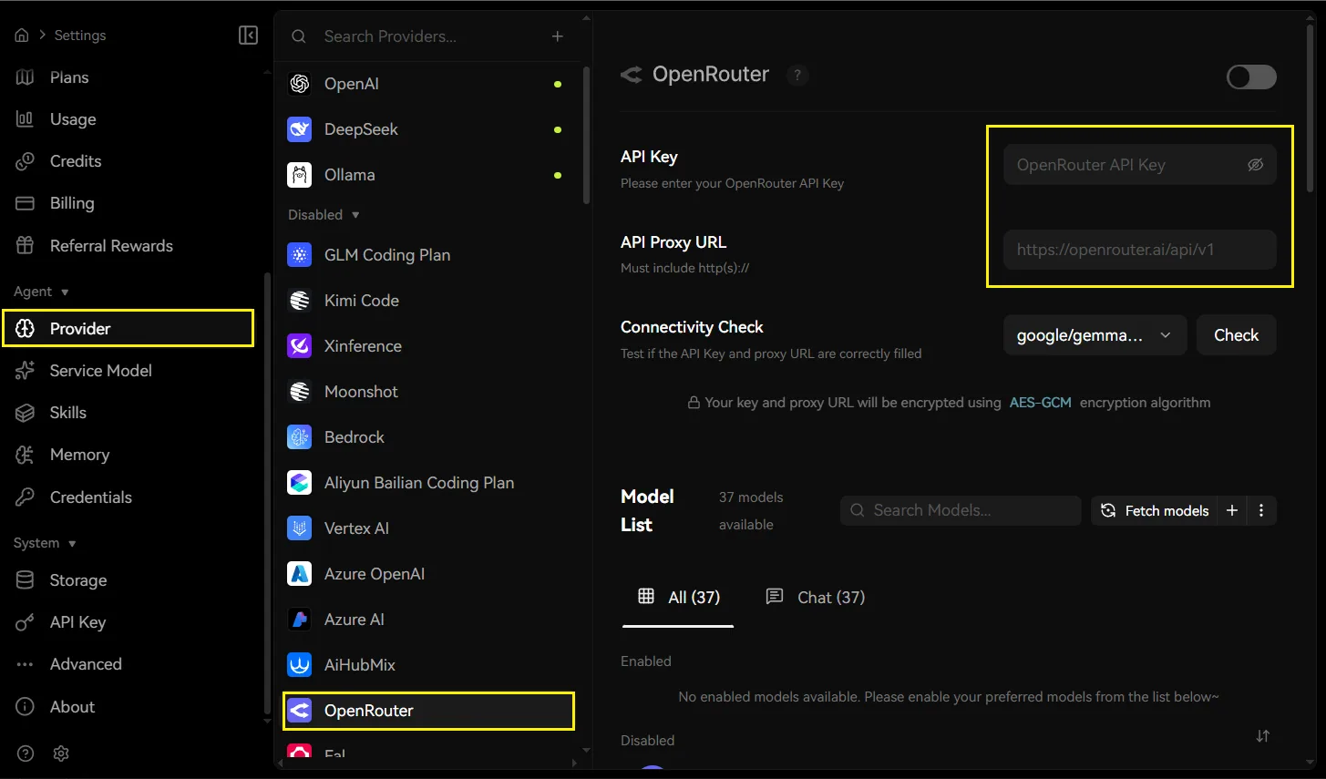Collapse the sidebar panel icon
The image size is (1326, 779).
tap(248, 35)
